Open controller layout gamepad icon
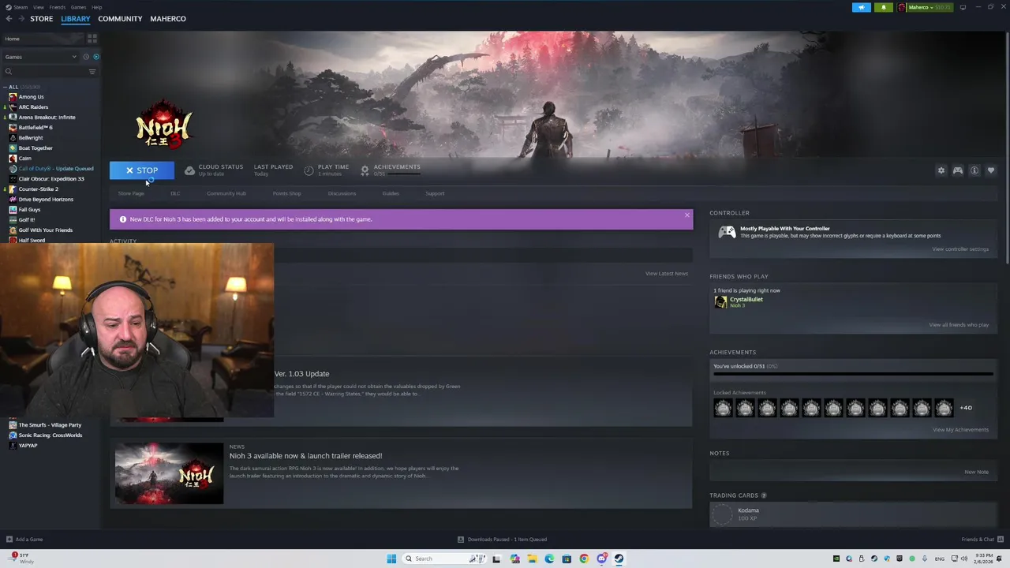This screenshot has width=1010, height=568. click(x=958, y=170)
